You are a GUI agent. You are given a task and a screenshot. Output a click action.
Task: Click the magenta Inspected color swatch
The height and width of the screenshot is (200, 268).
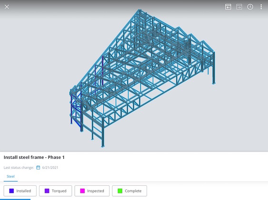[x=82, y=191]
